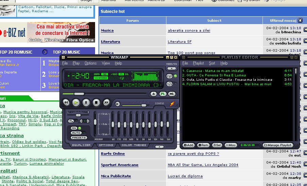Image resolution: width=307 pixels, height=186 pixels.
Task: Sort forum by Ultimul mesaj arrow icon
Action: [300, 20]
